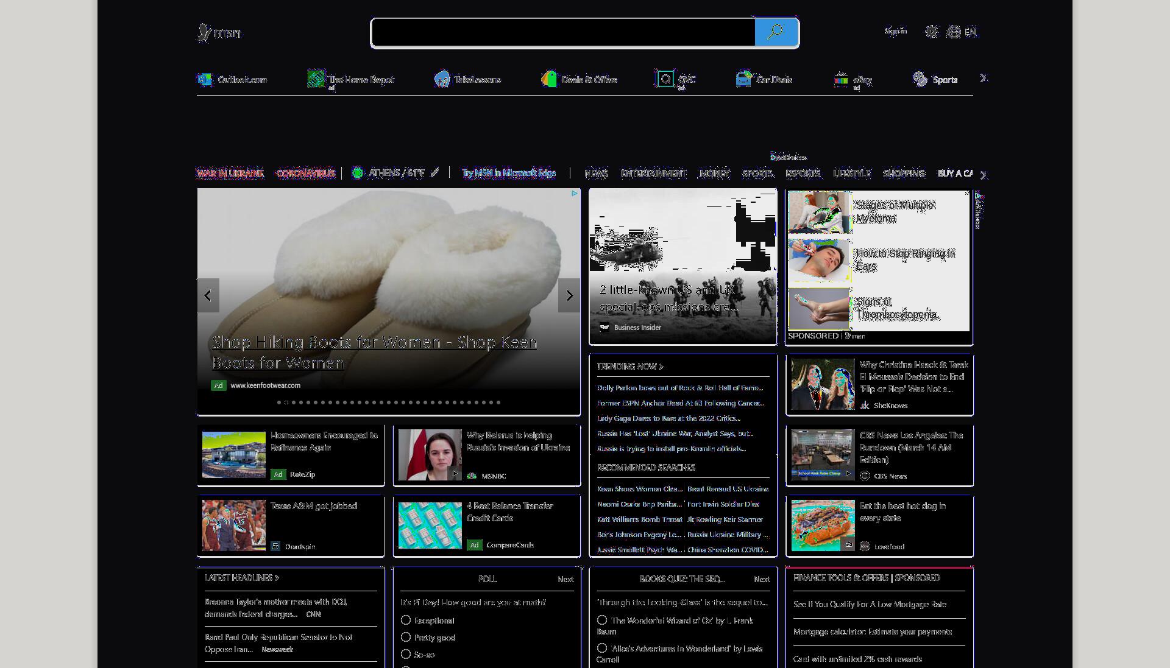This screenshot has height=668, width=1170.
Task: Click last carousel pagination dot
Action: (x=498, y=403)
